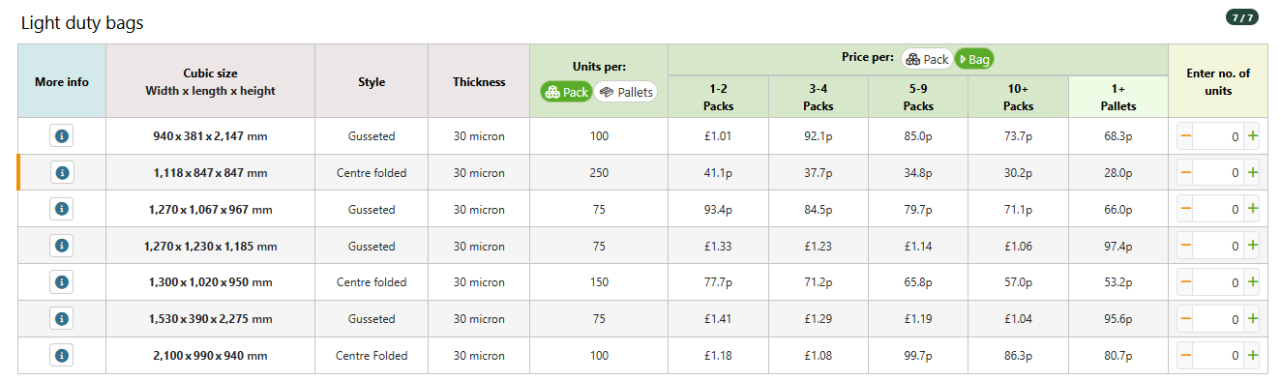Click the Cubic size column header
This screenshot has height=381, width=1281.
point(210,81)
